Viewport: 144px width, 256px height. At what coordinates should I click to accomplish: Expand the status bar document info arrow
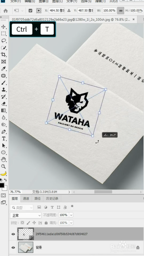(x=69, y=192)
